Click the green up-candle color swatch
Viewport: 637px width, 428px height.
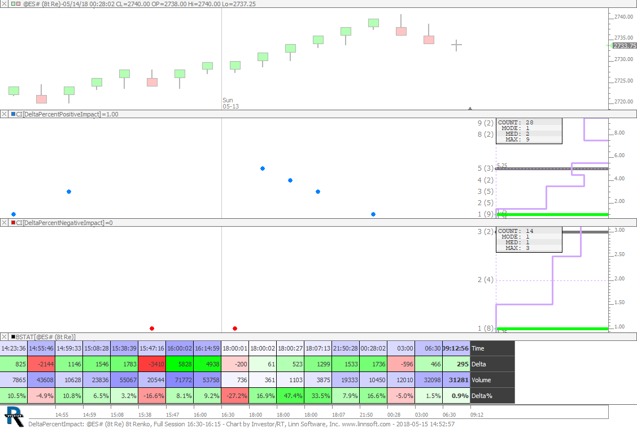(13, 3)
